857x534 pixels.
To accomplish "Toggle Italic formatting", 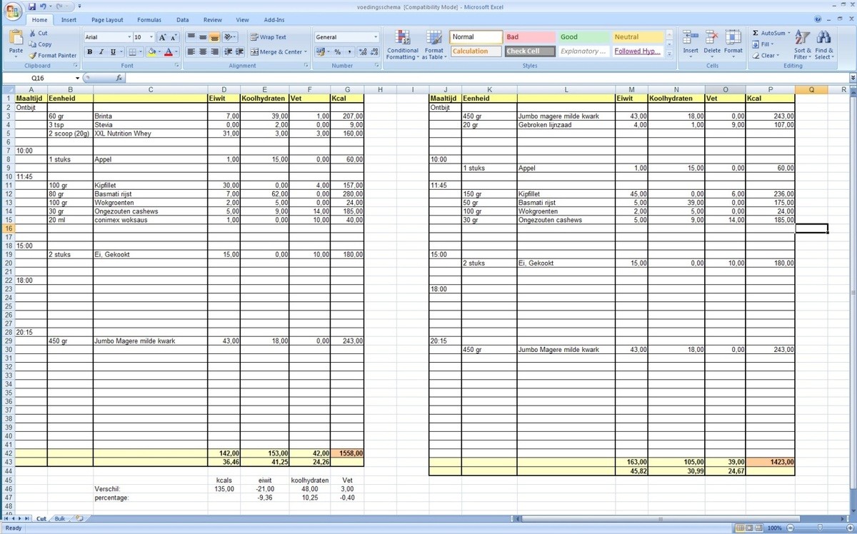I will tap(101, 52).
